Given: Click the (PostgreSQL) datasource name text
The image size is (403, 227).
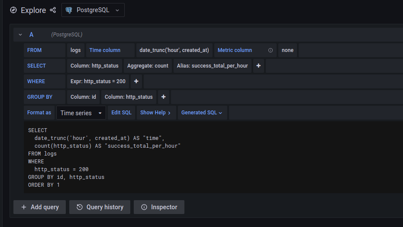Looking at the screenshot, I should tap(67, 35).
